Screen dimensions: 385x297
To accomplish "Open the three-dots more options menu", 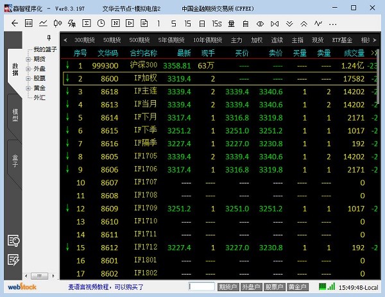I will [x=332, y=24].
